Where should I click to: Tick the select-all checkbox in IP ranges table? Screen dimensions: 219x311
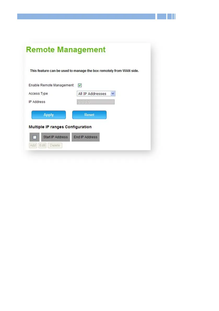click(x=35, y=137)
